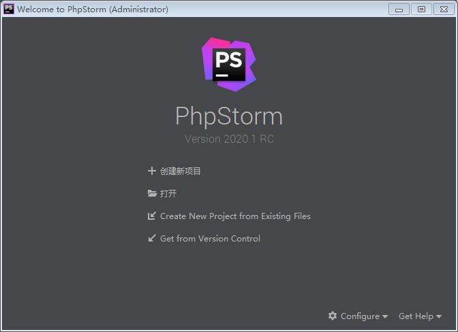Open a project via 打开 link

click(x=168, y=194)
